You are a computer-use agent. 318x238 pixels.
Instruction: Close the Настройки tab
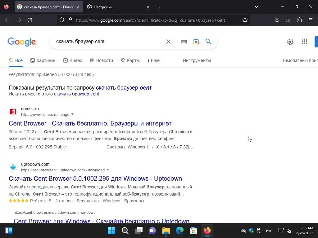148,7
